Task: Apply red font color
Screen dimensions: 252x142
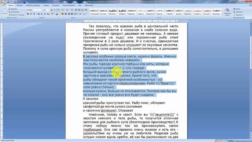Action: 57,14
